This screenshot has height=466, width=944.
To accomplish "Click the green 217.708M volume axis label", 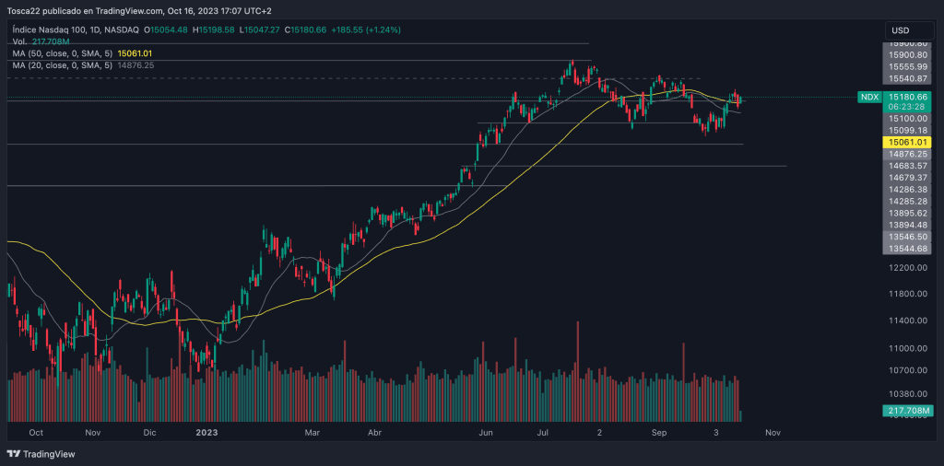I will click(908, 411).
